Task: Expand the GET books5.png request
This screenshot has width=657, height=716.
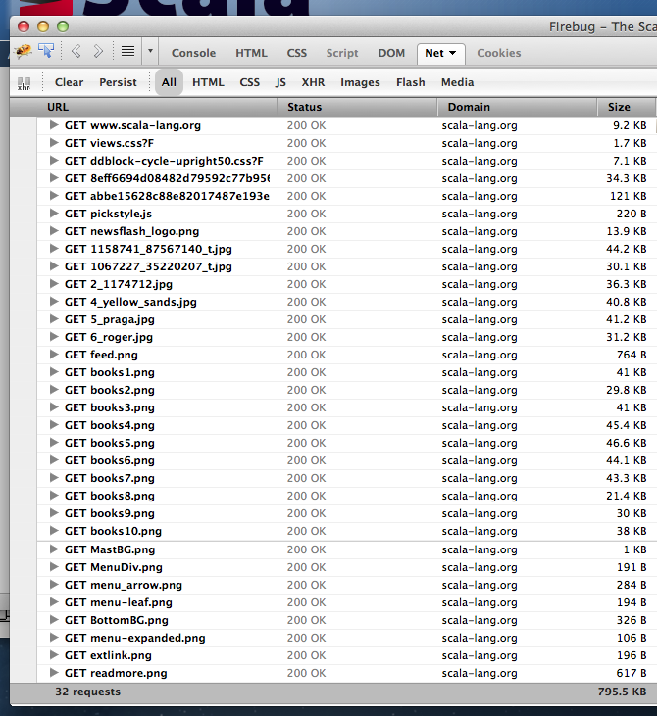Action: [x=54, y=443]
